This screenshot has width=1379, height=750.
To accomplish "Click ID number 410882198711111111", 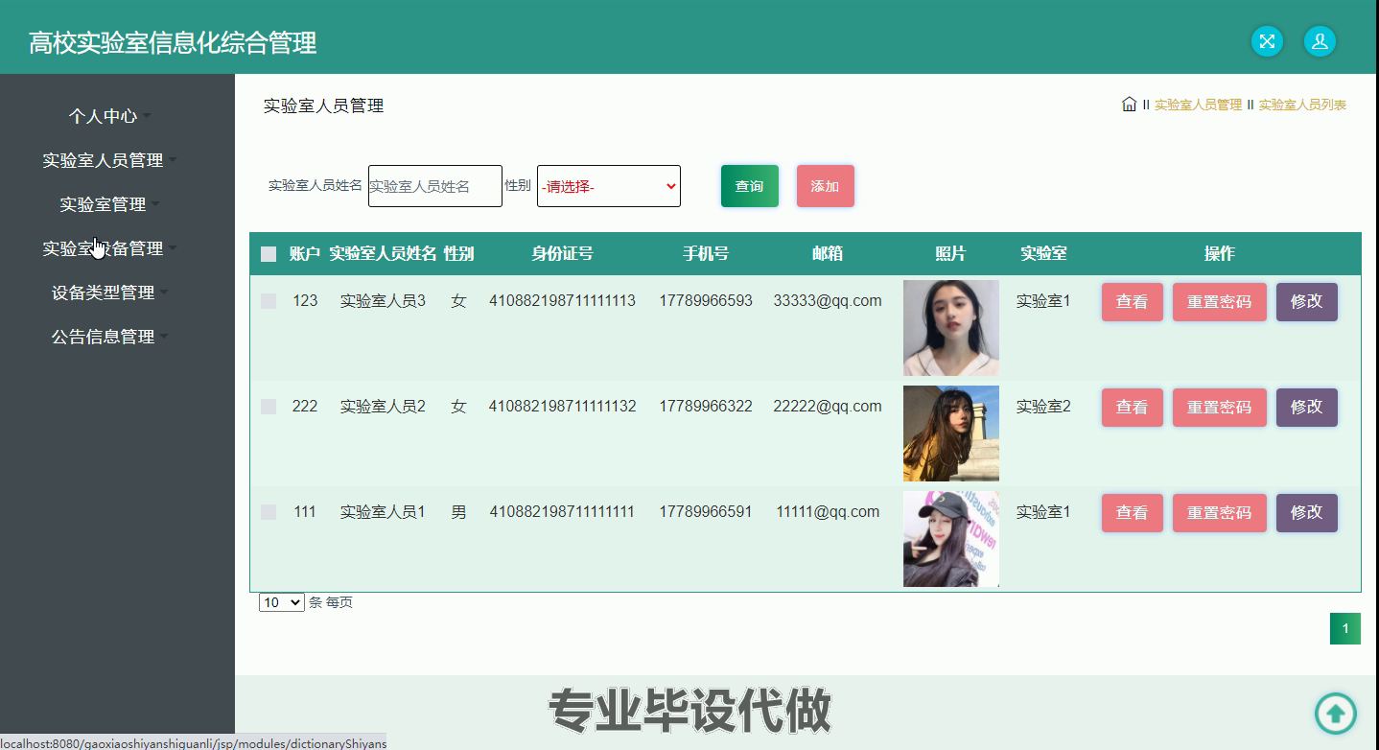I will pyautogui.click(x=563, y=512).
